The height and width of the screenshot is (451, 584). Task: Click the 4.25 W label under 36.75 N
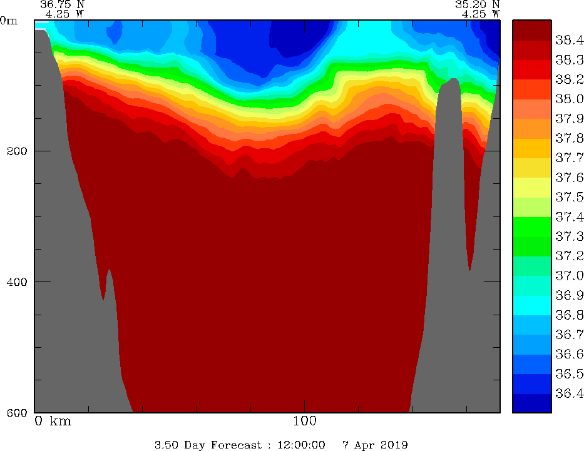(x=65, y=14)
